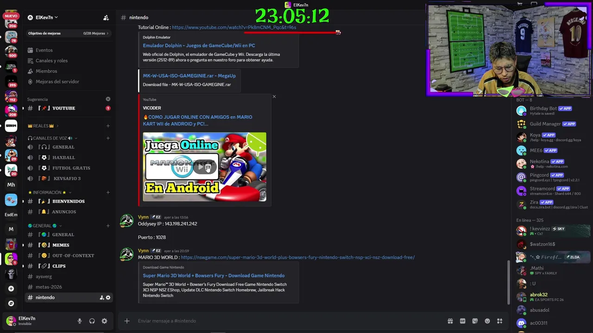Viewport: 593px width, 333px height.
Task: Open Miembros list entry
Action: click(46, 71)
